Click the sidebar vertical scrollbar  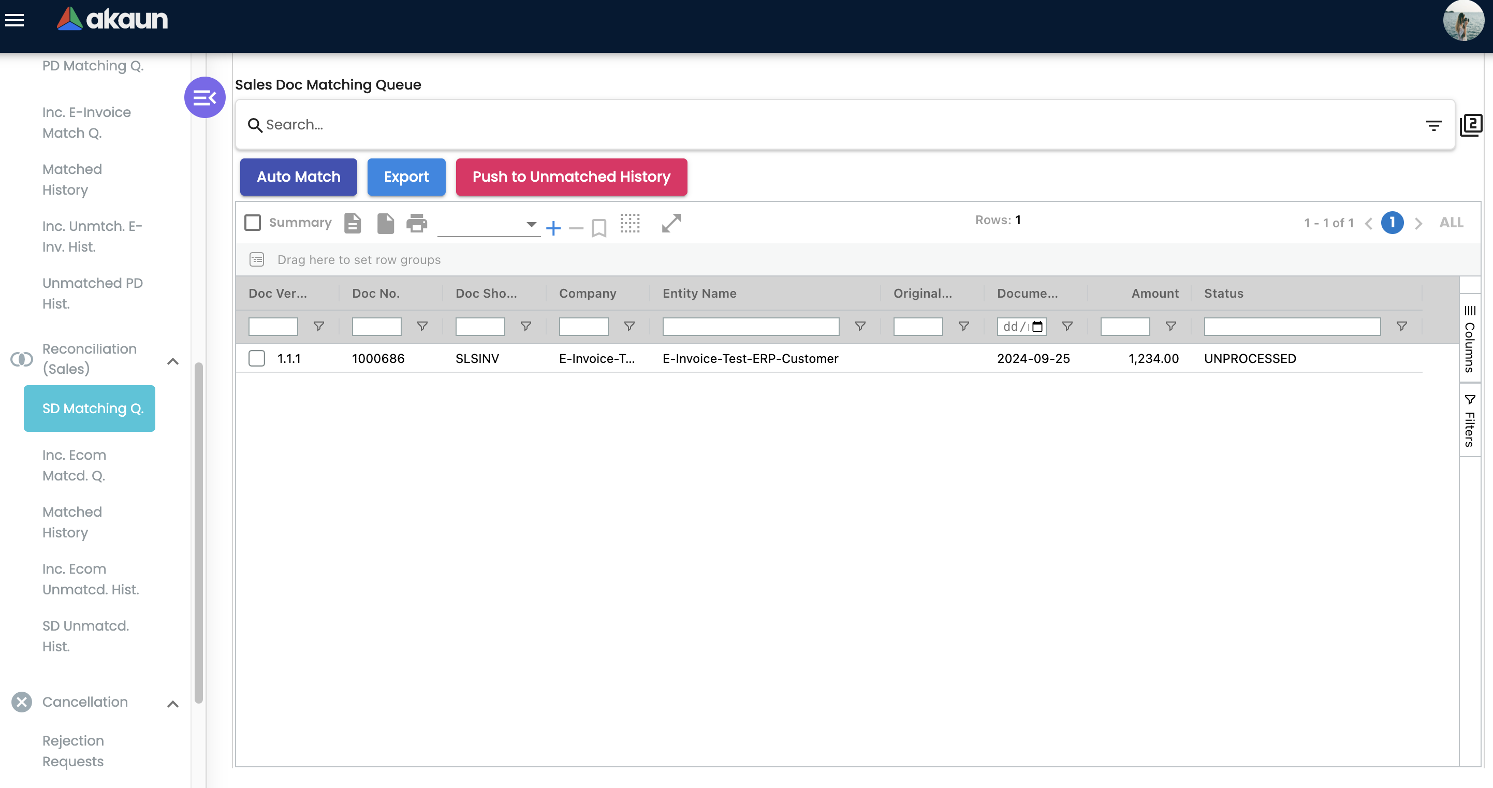tap(199, 532)
